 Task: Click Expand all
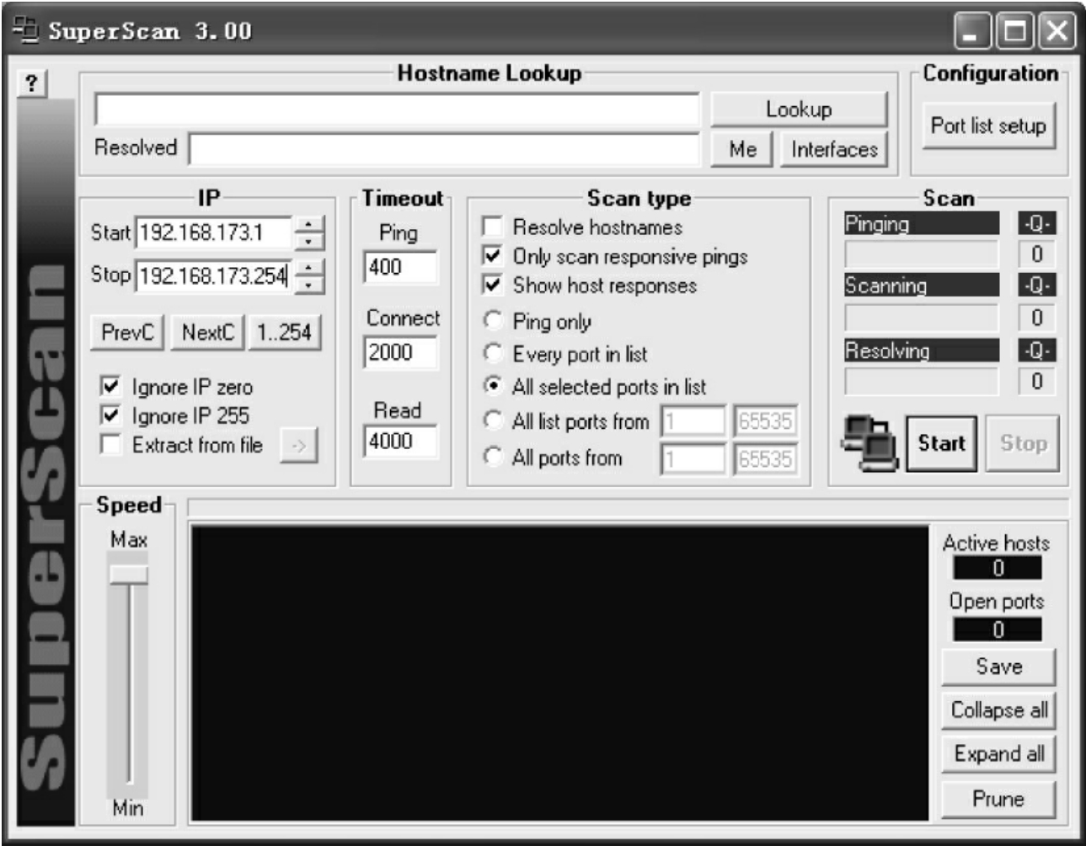point(998,754)
